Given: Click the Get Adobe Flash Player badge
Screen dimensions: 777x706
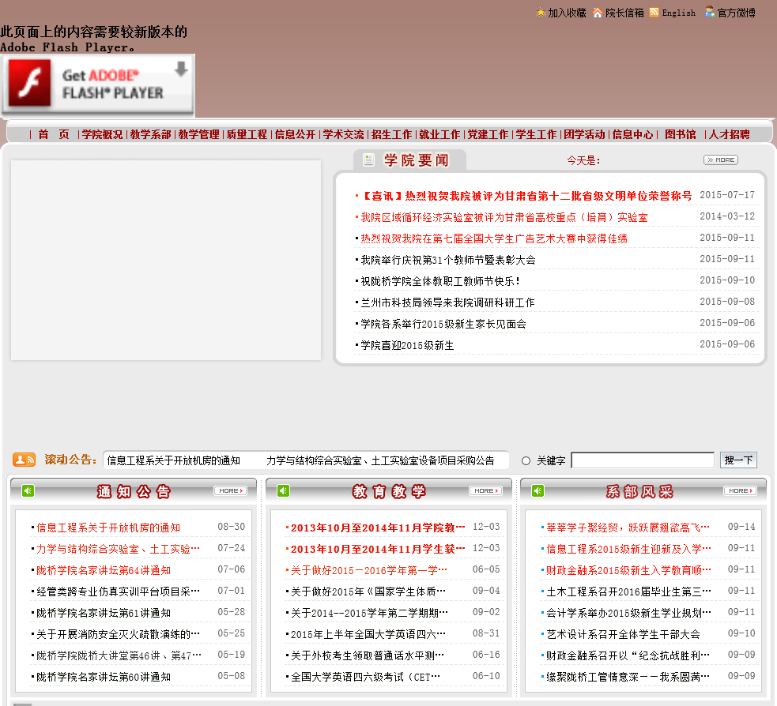Looking at the screenshot, I should (x=98, y=84).
